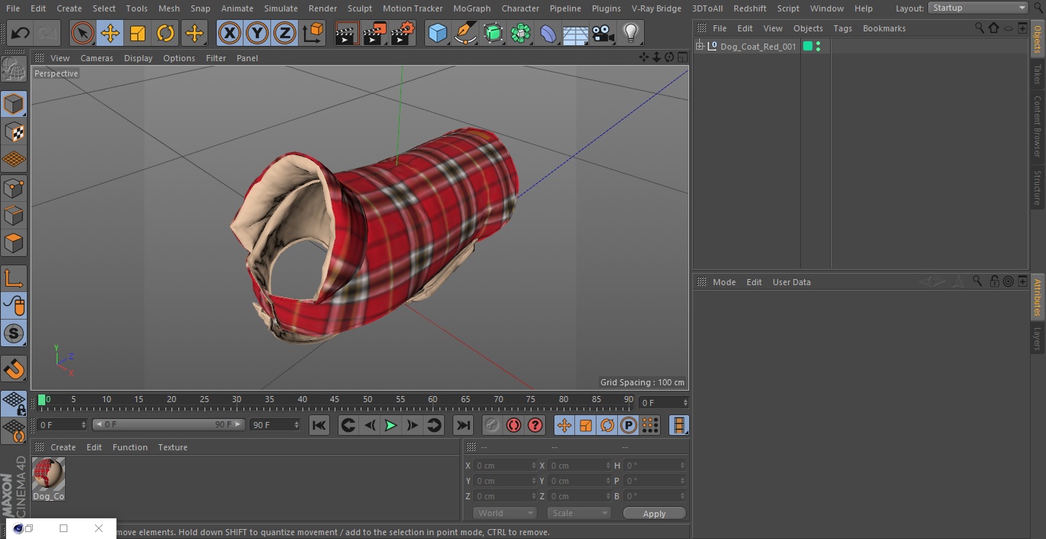Viewport: 1046px width, 539px height.
Task: Toggle viewport maximize icon
Action: pos(682,57)
